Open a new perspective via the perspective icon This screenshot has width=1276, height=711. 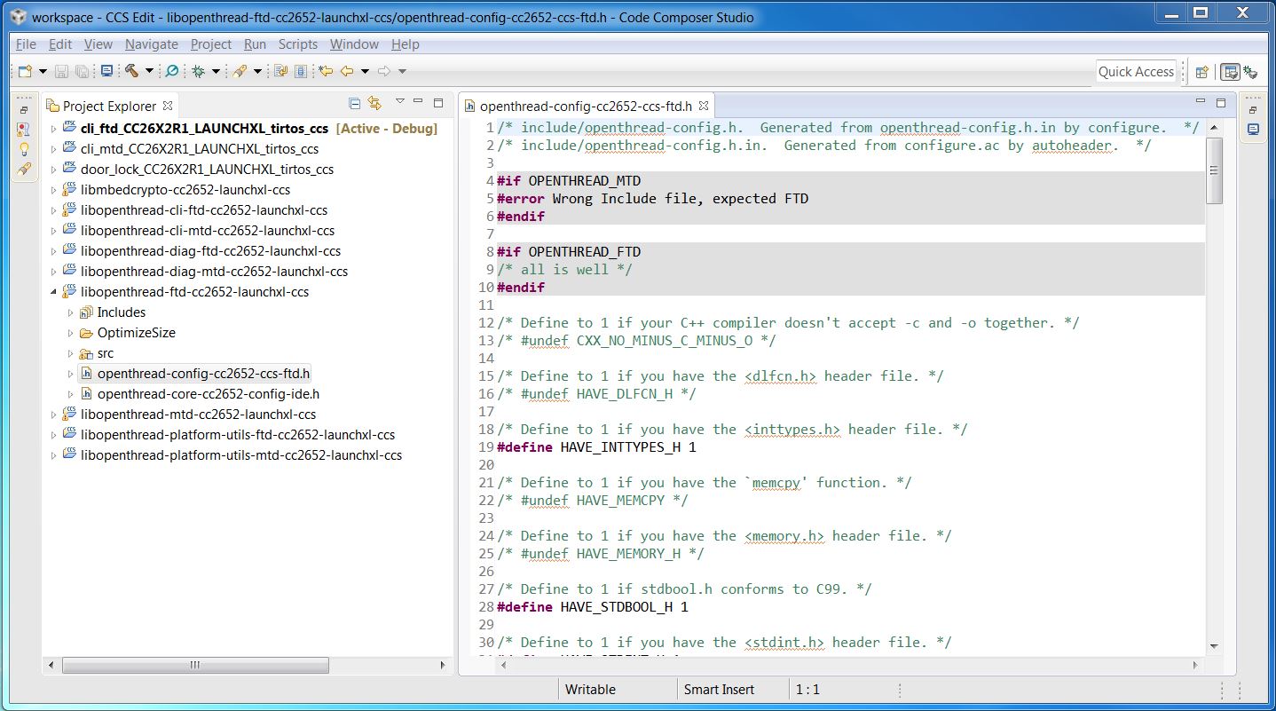1201,72
